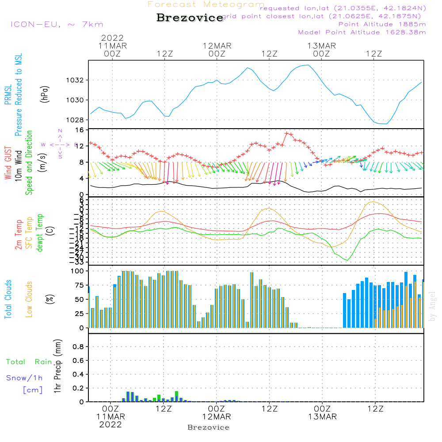This screenshot has height=442, width=442.
Task: Click the wind direction compass rose
Action: tap(60, 145)
